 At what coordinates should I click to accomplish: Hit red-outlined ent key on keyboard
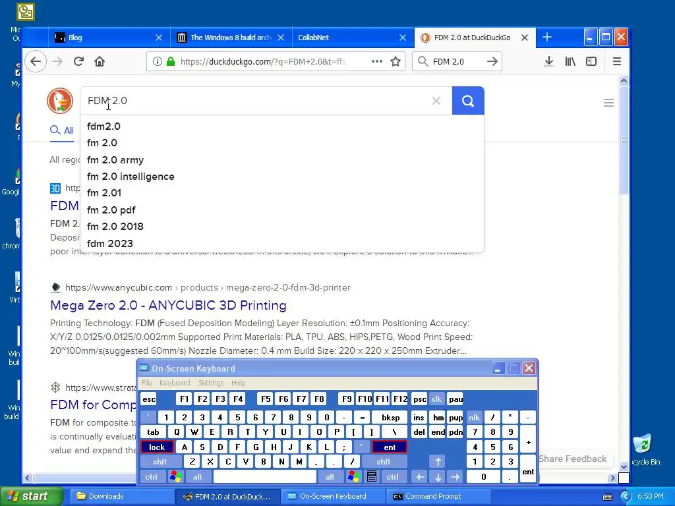click(390, 447)
